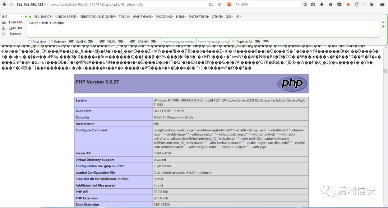
Task: Uncheck the Replace All checkbox
Action: (x=234, y=42)
